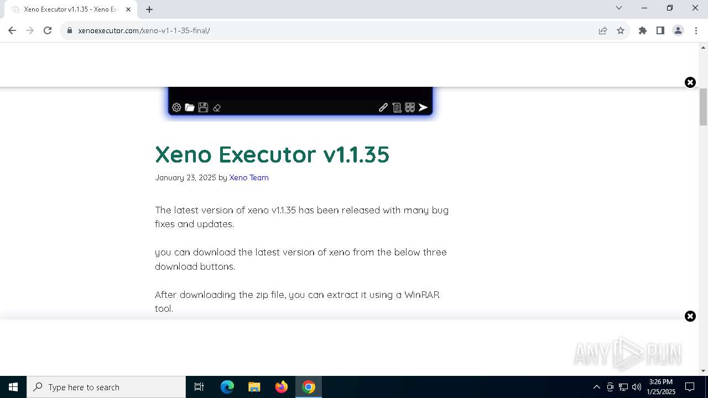This screenshot has height=398, width=708.
Task: Open File Explorer from taskbar
Action: [254, 387]
